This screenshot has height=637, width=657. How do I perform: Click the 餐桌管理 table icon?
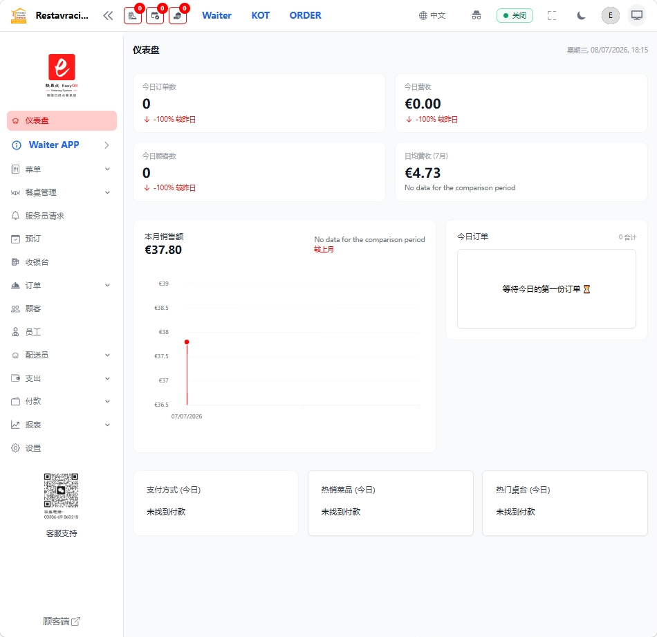pyautogui.click(x=15, y=192)
